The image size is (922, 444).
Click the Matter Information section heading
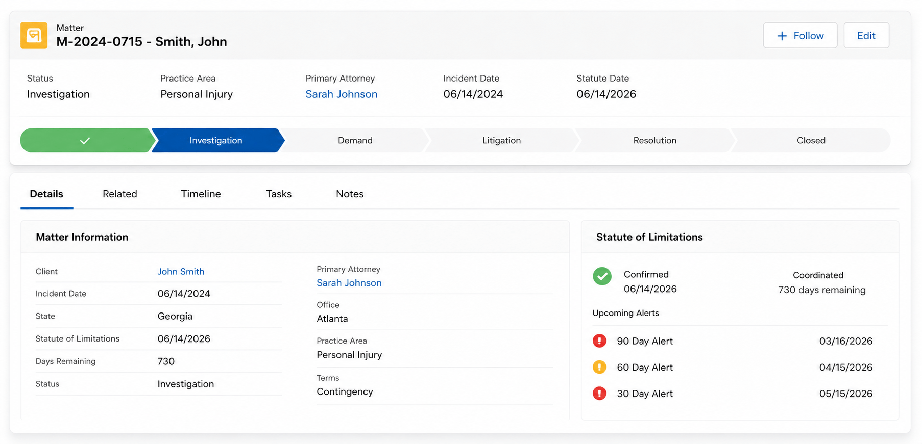pos(82,237)
